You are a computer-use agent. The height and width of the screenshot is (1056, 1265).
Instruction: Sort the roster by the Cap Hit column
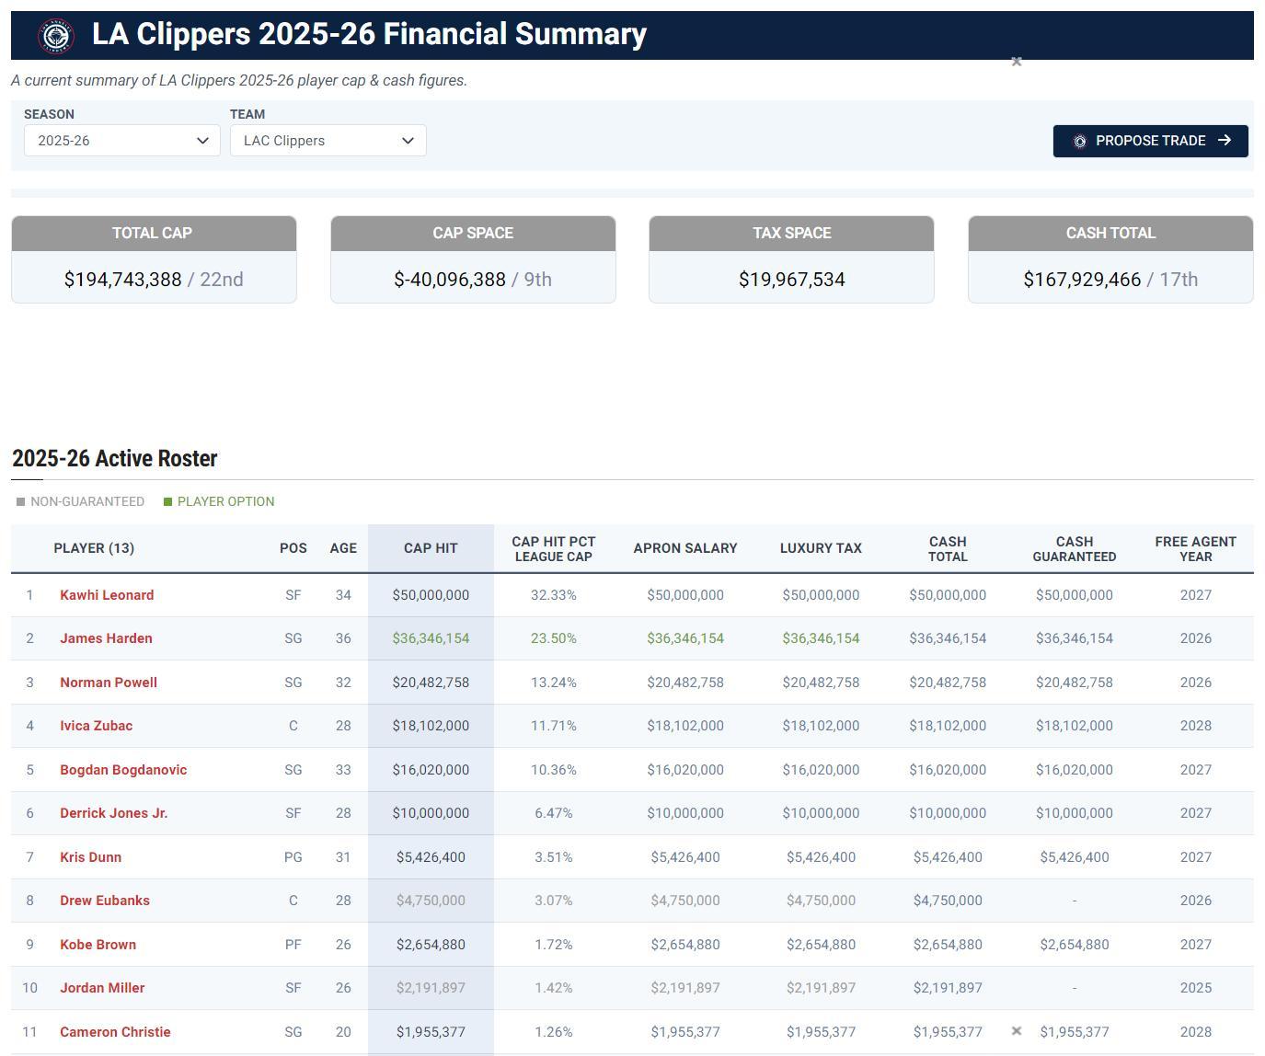[x=431, y=548]
